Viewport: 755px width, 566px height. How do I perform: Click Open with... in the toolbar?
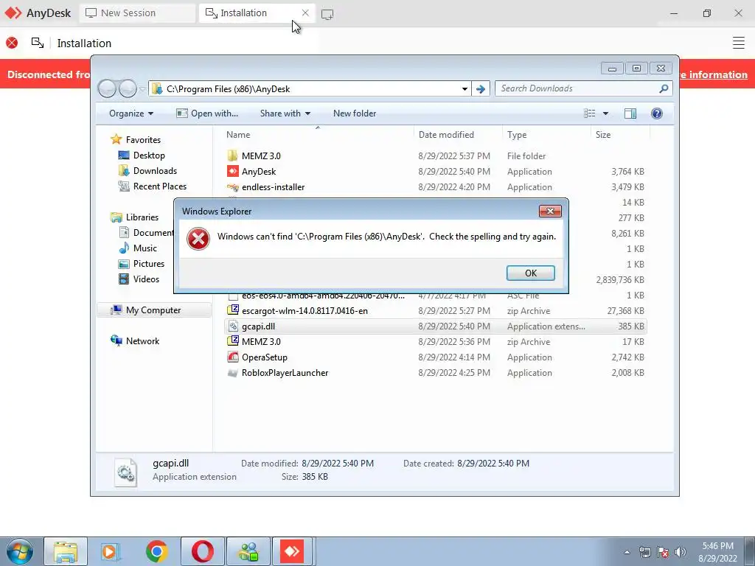click(x=207, y=113)
